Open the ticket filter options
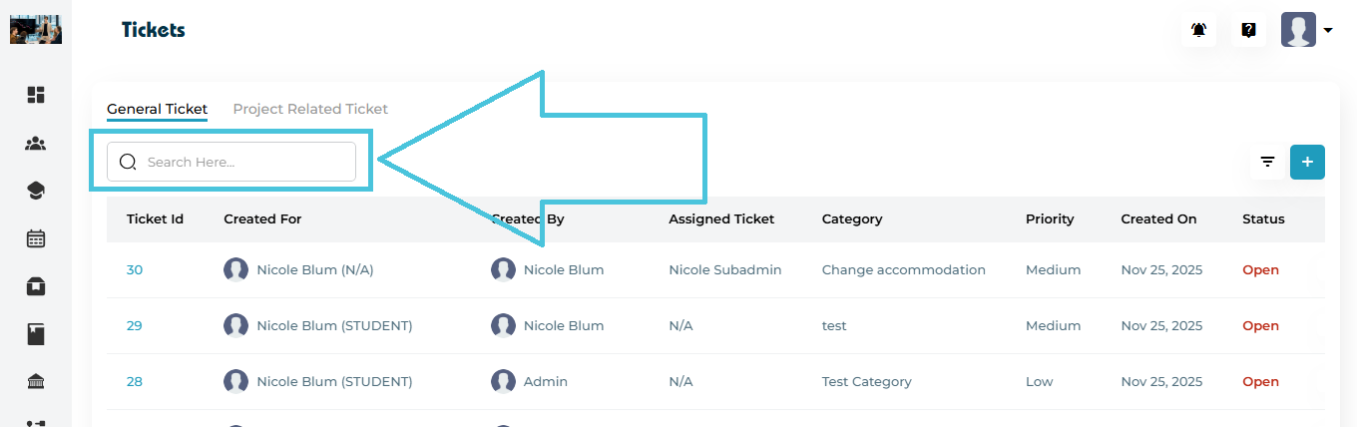Image resolution: width=1357 pixels, height=427 pixels. pos(1267,162)
